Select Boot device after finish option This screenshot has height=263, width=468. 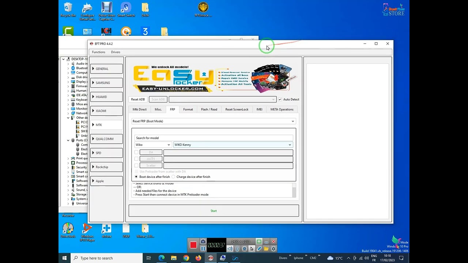(x=136, y=177)
